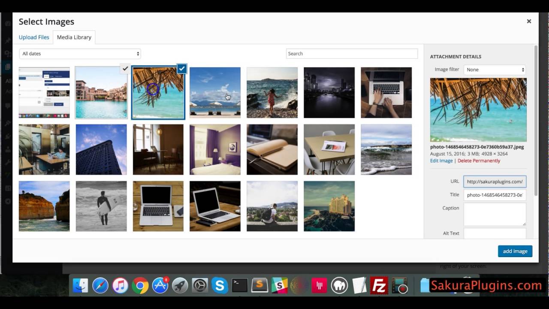Select the girl in red dress thumbnail
This screenshot has height=309, width=549.
272,92
